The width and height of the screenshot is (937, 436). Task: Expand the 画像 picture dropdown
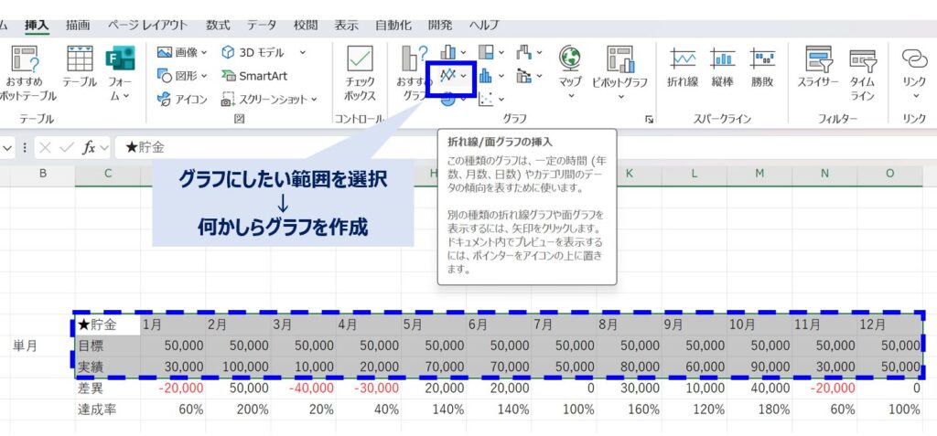(204, 53)
